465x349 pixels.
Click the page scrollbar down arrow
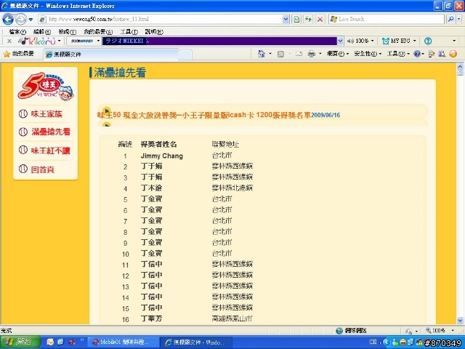[x=460, y=321]
